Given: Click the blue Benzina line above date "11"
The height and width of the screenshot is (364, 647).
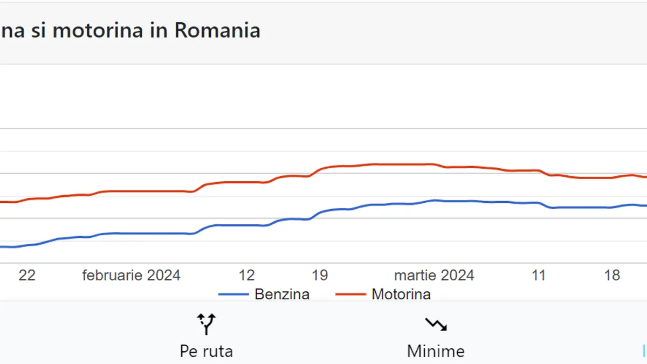Looking at the screenshot, I should point(539,203).
